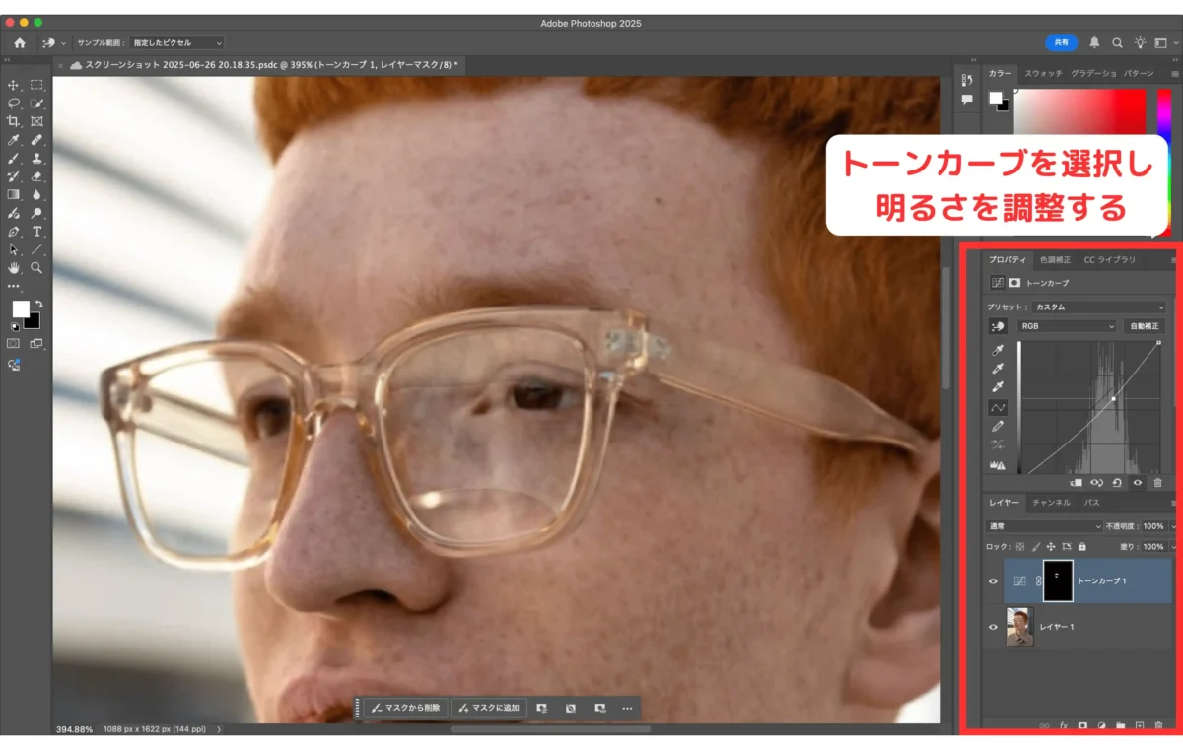Select the Clone Stamp tool
Image resolution: width=1183 pixels, height=750 pixels.
[36, 158]
